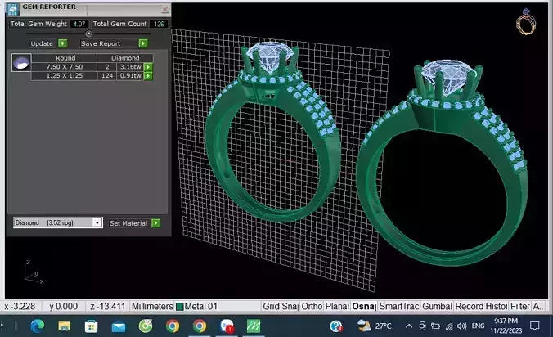Click the Diamond column header
Viewport: 553px width, 337px height.
coord(125,58)
